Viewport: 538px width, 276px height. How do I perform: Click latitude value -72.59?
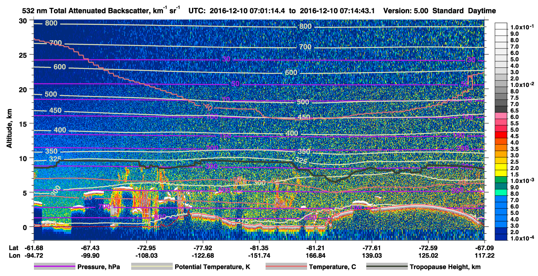pos(428,248)
